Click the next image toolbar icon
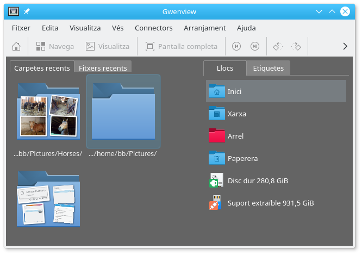The height and width of the screenshot is (255, 362). [x=254, y=46]
